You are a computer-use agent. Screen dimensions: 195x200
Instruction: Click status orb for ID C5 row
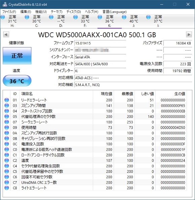tap(7, 171)
